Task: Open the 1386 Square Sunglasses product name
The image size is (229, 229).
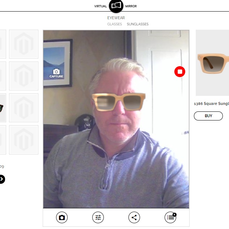Action: (211, 103)
